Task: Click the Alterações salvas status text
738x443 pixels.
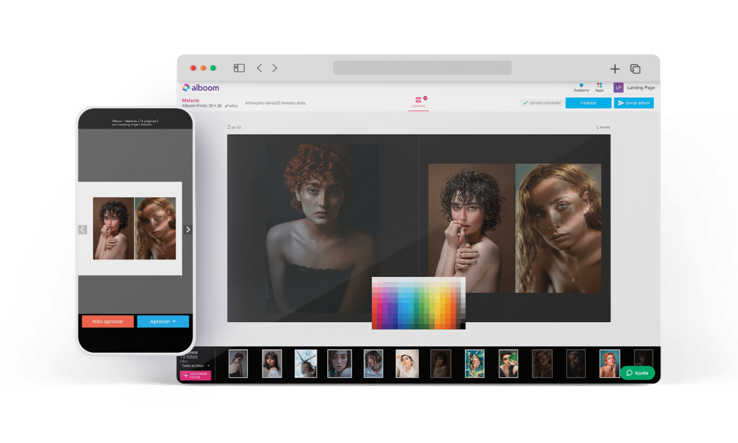Action: 275,103
